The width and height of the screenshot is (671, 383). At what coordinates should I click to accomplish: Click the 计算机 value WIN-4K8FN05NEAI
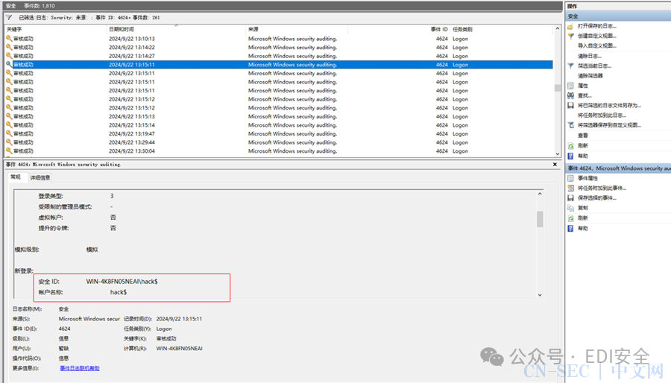179,349
